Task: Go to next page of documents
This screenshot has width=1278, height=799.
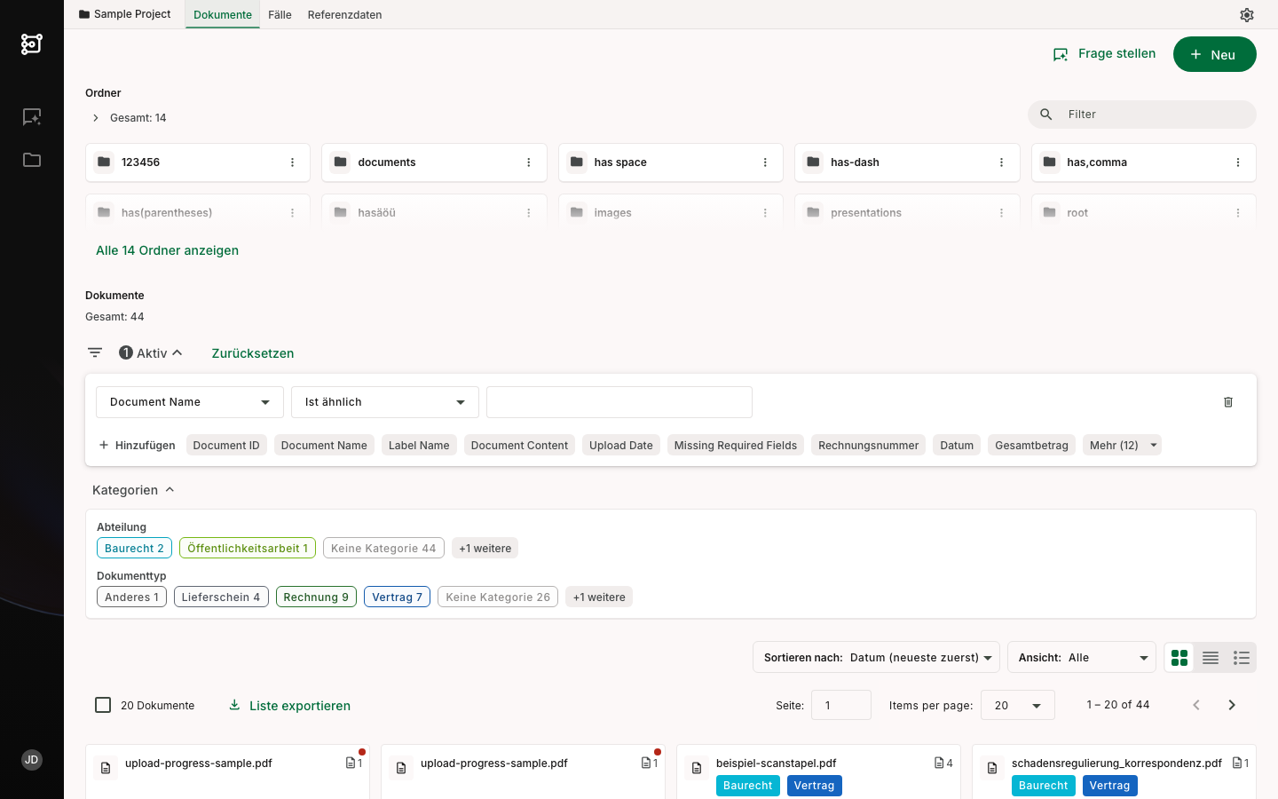Action: pos(1232,705)
